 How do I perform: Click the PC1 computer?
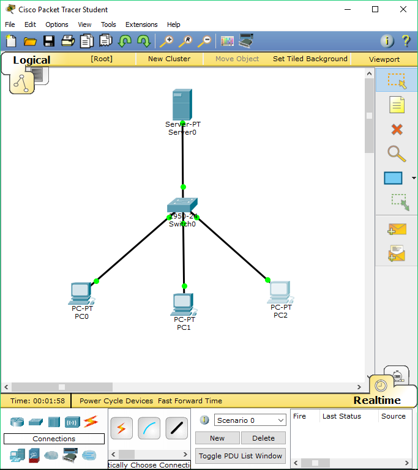click(x=184, y=305)
